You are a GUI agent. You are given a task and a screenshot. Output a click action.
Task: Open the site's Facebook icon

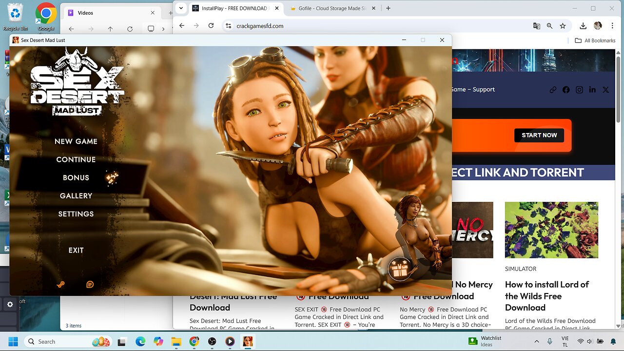[566, 90]
